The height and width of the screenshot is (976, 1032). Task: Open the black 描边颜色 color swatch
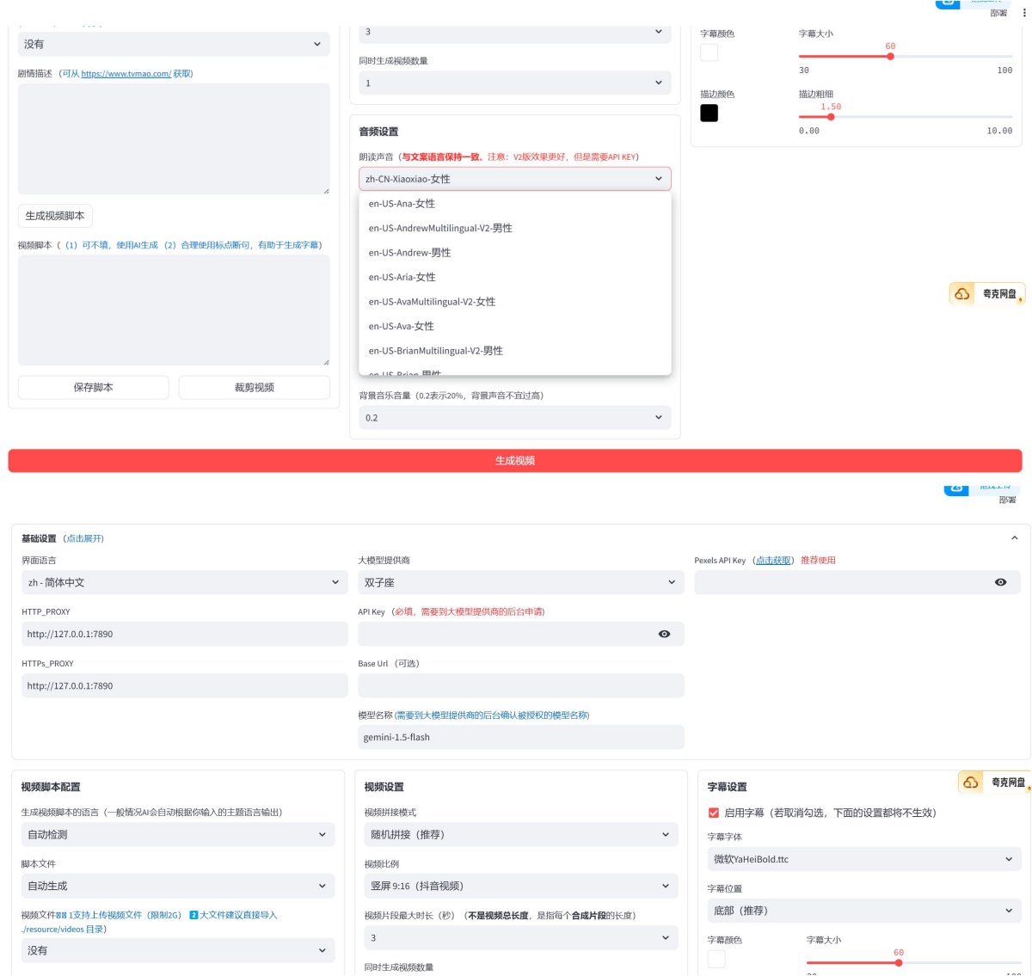click(709, 113)
